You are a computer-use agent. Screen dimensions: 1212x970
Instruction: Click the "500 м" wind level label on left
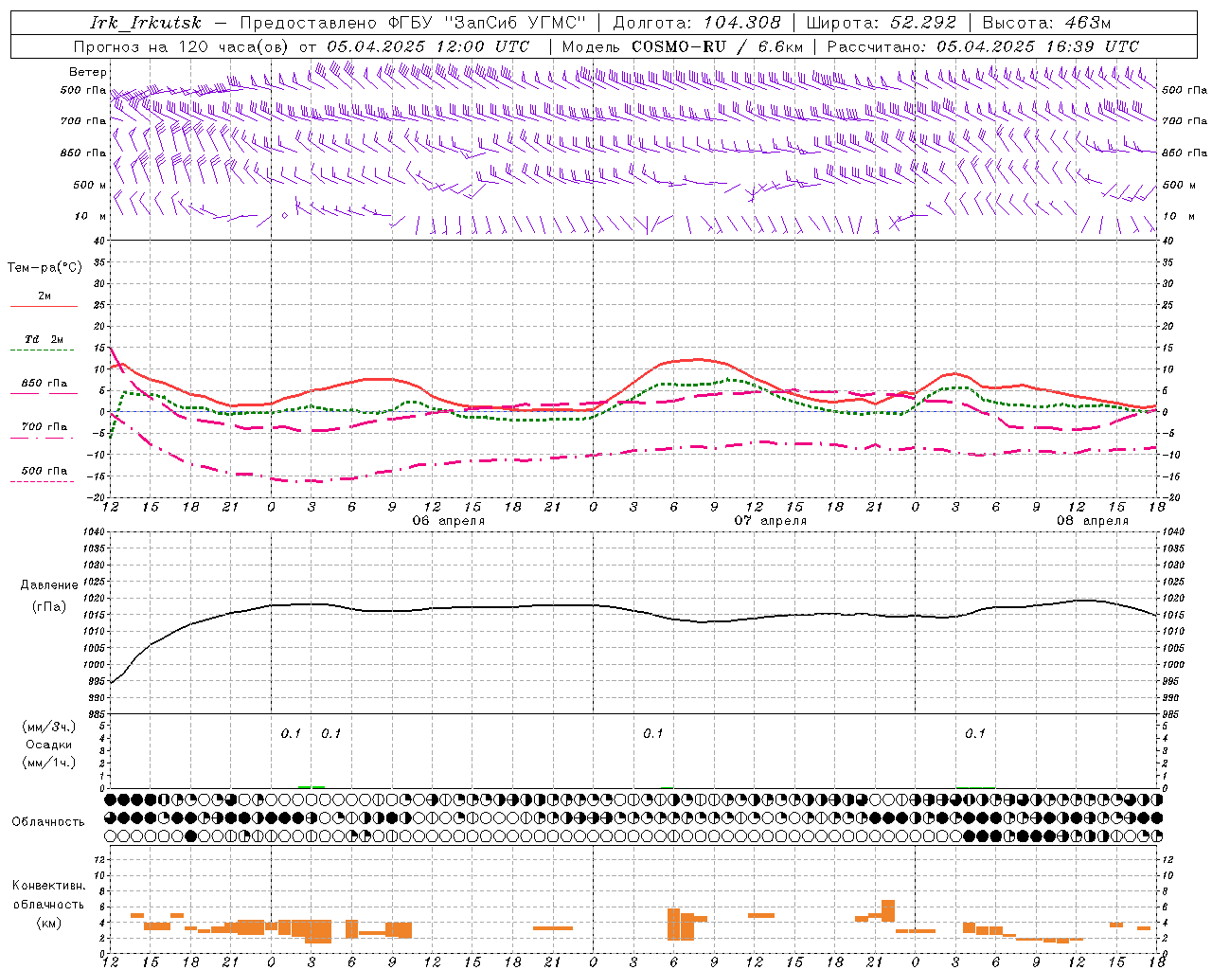pyautogui.click(x=90, y=186)
